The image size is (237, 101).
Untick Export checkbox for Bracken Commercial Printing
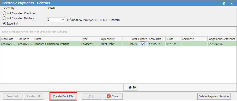[x=143, y=44]
